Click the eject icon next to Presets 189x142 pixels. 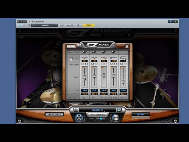pyautogui.click(x=79, y=46)
